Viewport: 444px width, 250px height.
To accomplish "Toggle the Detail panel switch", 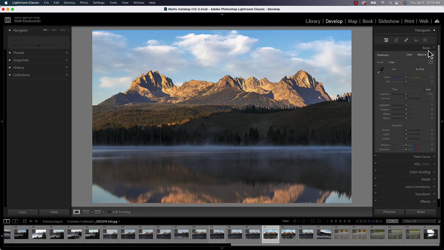I will pos(376,178).
